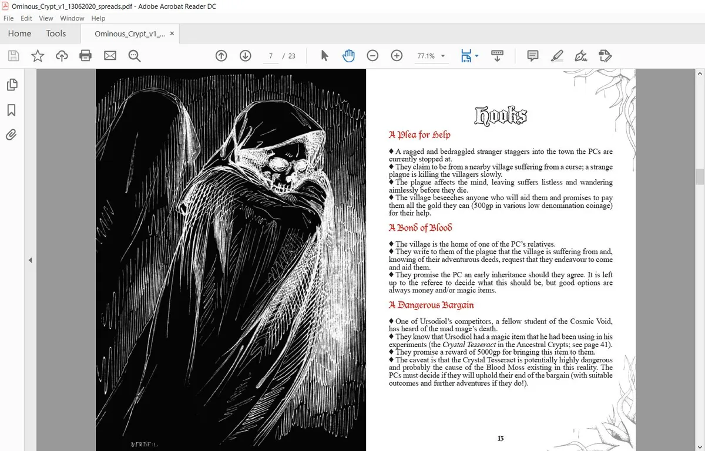Viewport: 705px width, 451px height.
Task: Activate the Hand pan tool
Action: click(x=348, y=56)
